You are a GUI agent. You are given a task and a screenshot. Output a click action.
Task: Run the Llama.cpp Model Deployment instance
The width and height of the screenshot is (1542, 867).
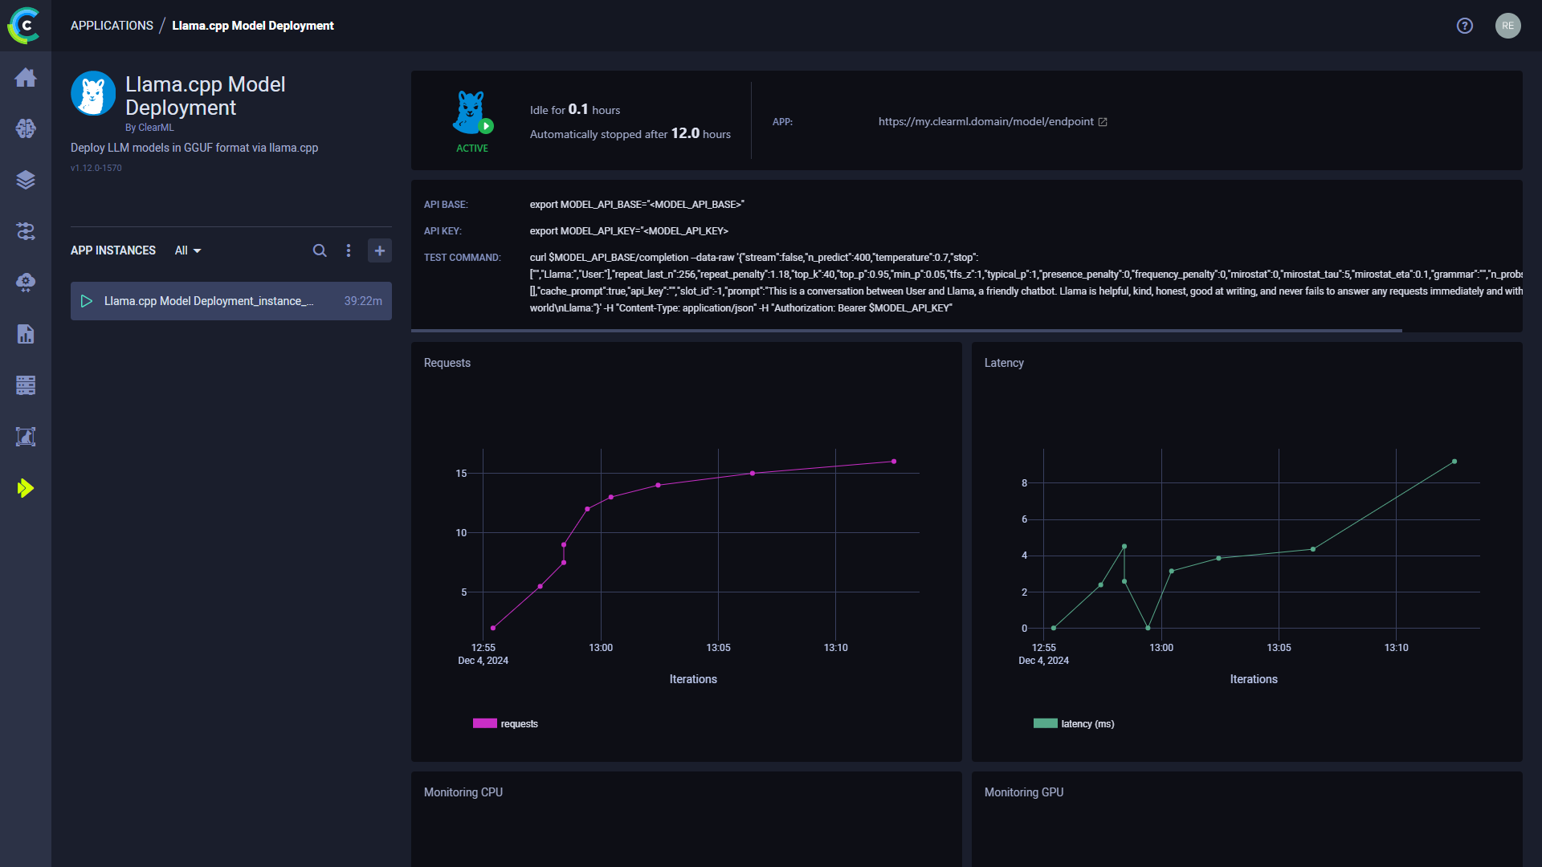(87, 301)
